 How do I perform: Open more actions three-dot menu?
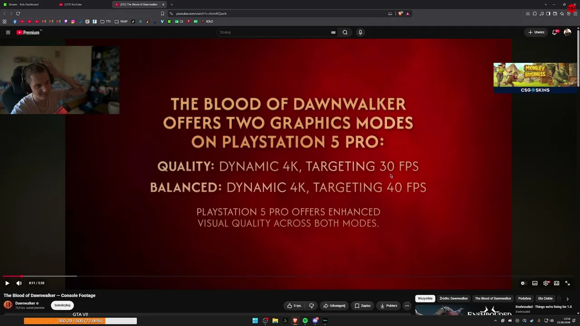407,306
